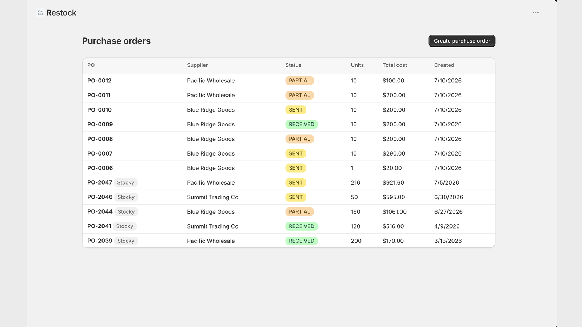
Task: Click the Stocky tag beside PO-2044
Action: pos(126,212)
